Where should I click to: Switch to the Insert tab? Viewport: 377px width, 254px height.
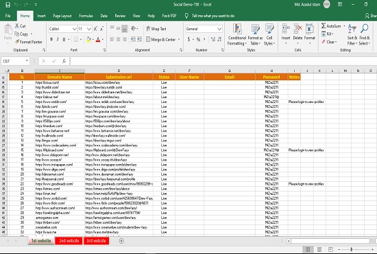click(41, 16)
